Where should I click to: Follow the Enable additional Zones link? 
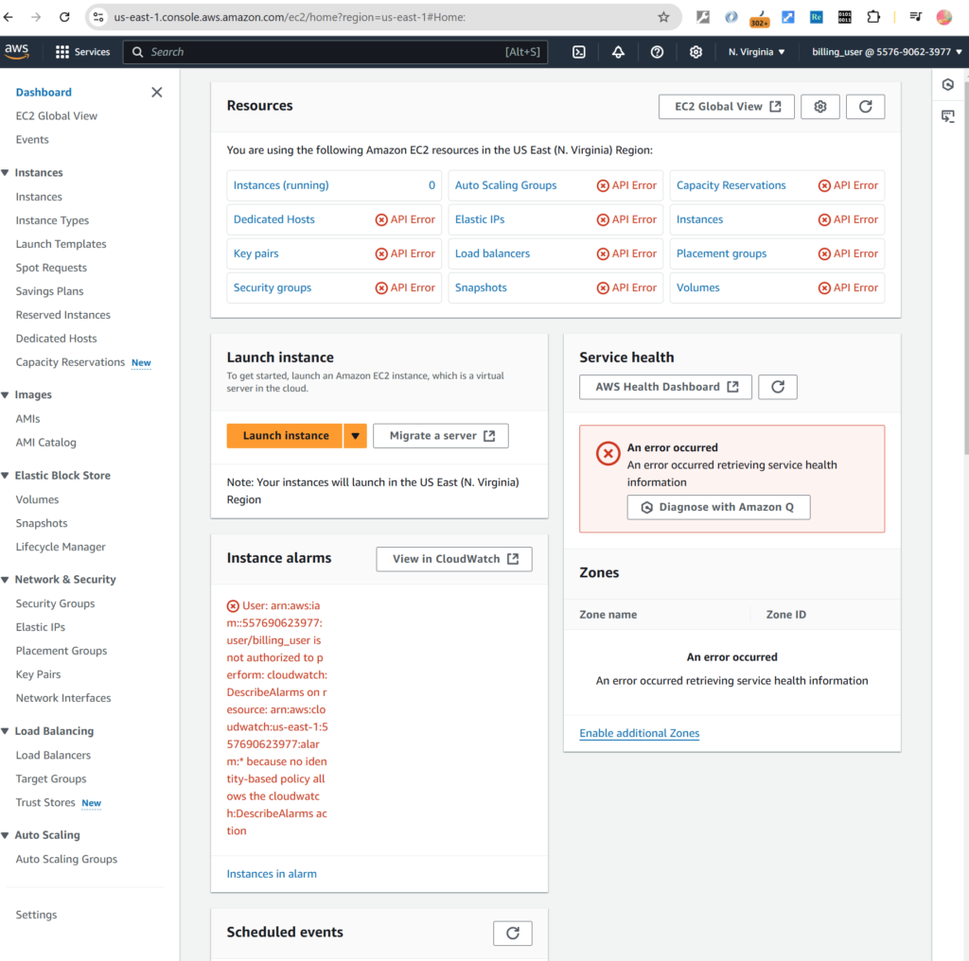[x=639, y=733]
